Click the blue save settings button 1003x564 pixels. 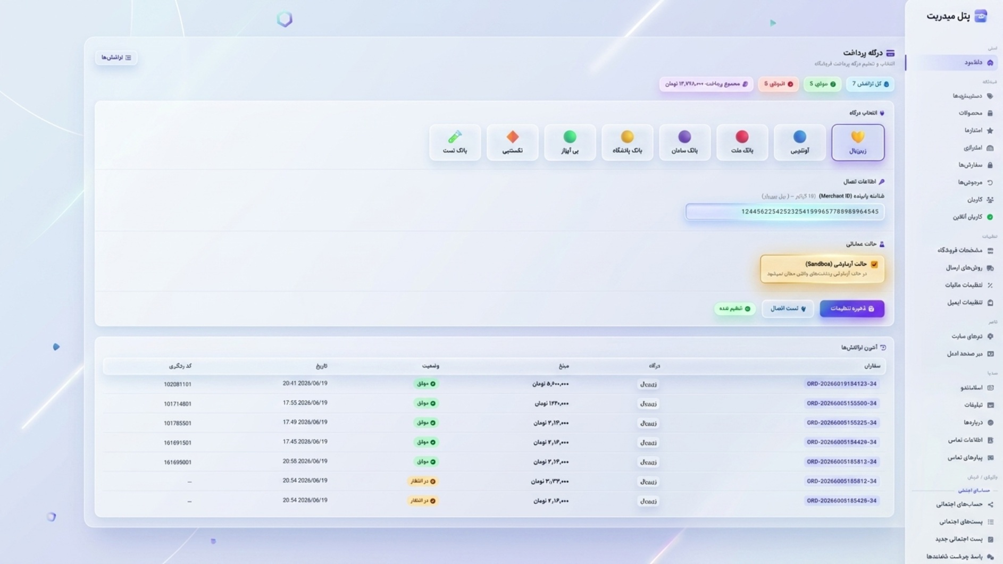[852, 309]
